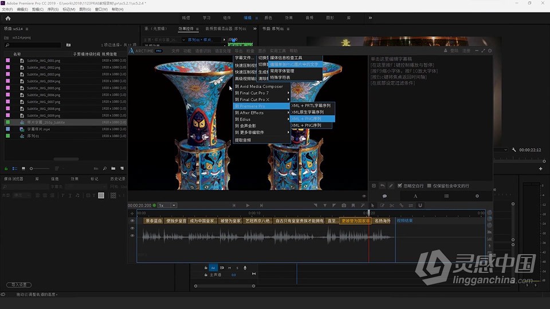
Task: Toggle the magnet snap icon in Arctime
Action: tap(420, 205)
